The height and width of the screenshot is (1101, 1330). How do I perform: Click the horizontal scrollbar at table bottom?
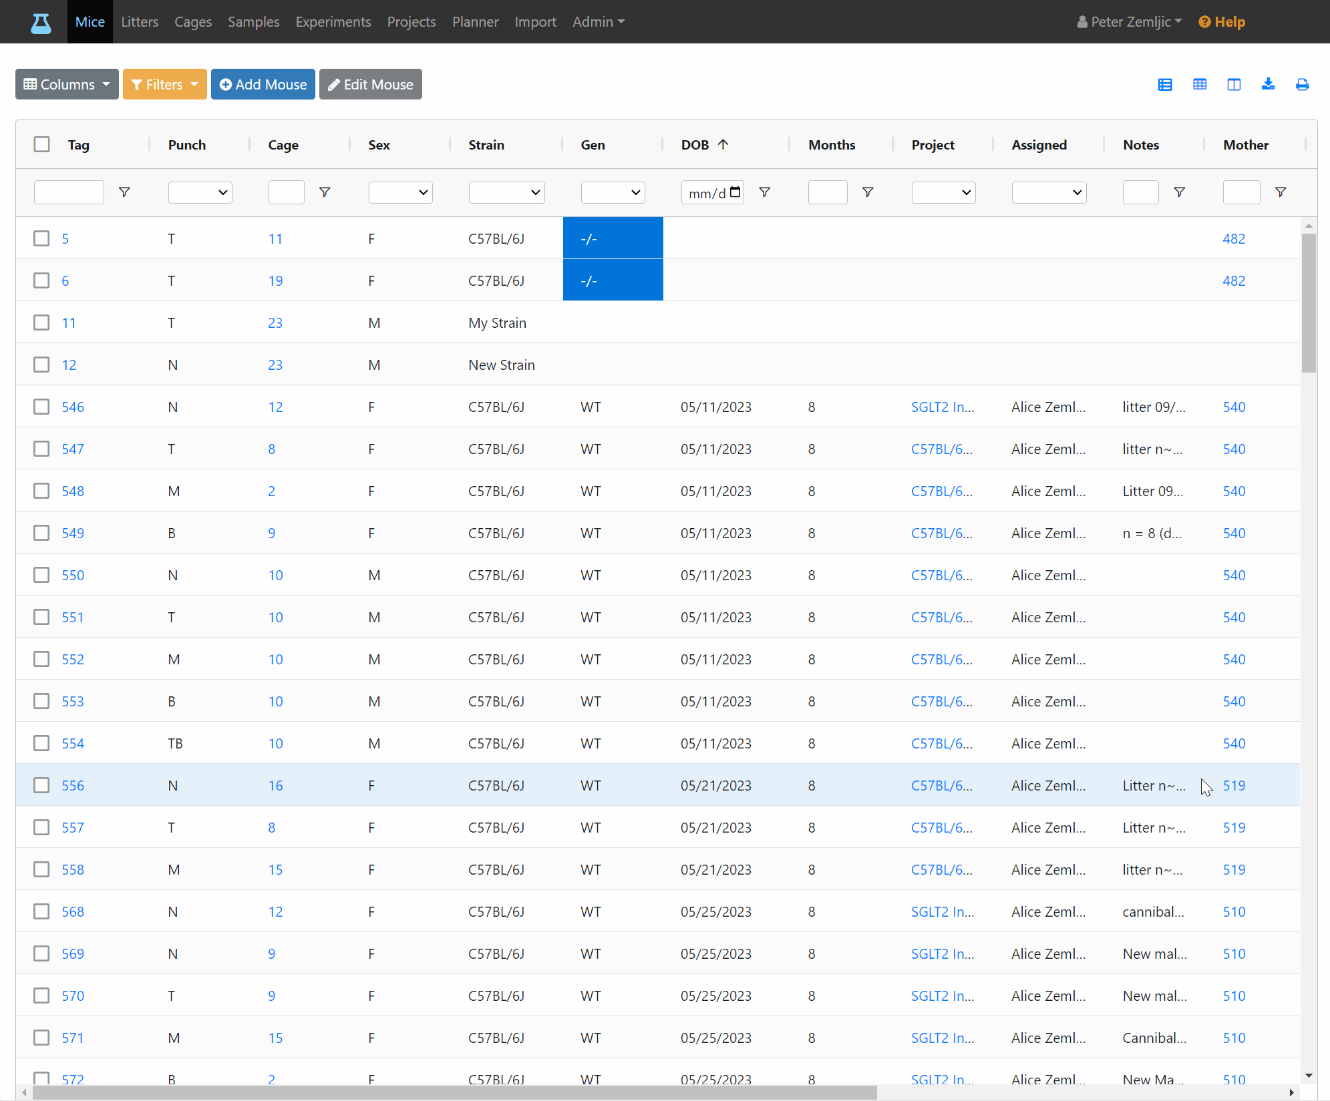click(454, 1092)
